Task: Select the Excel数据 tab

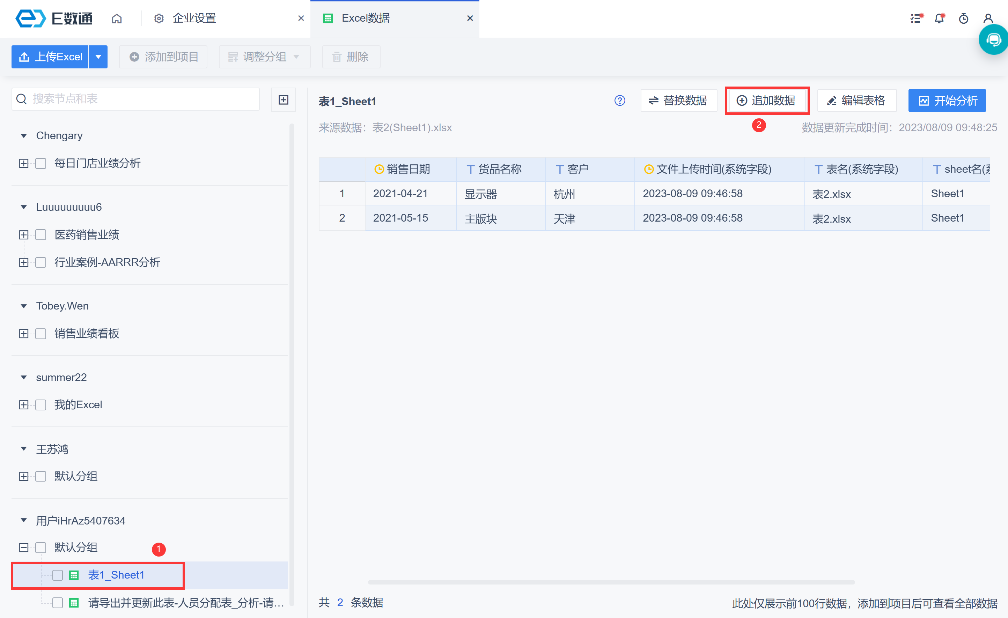Action: [365, 18]
